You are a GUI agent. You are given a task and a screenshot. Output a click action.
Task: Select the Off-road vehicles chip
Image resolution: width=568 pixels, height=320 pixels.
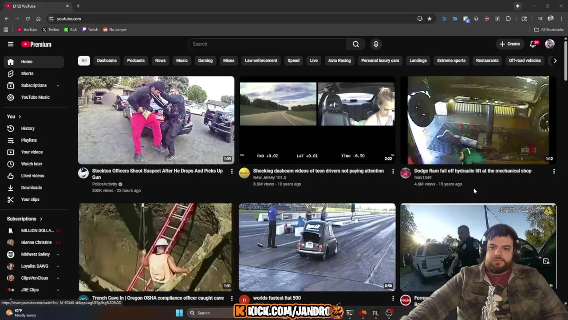click(525, 60)
